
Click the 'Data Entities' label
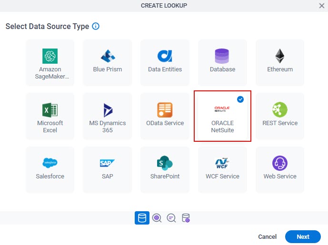pyautogui.click(x=165, y=69)
